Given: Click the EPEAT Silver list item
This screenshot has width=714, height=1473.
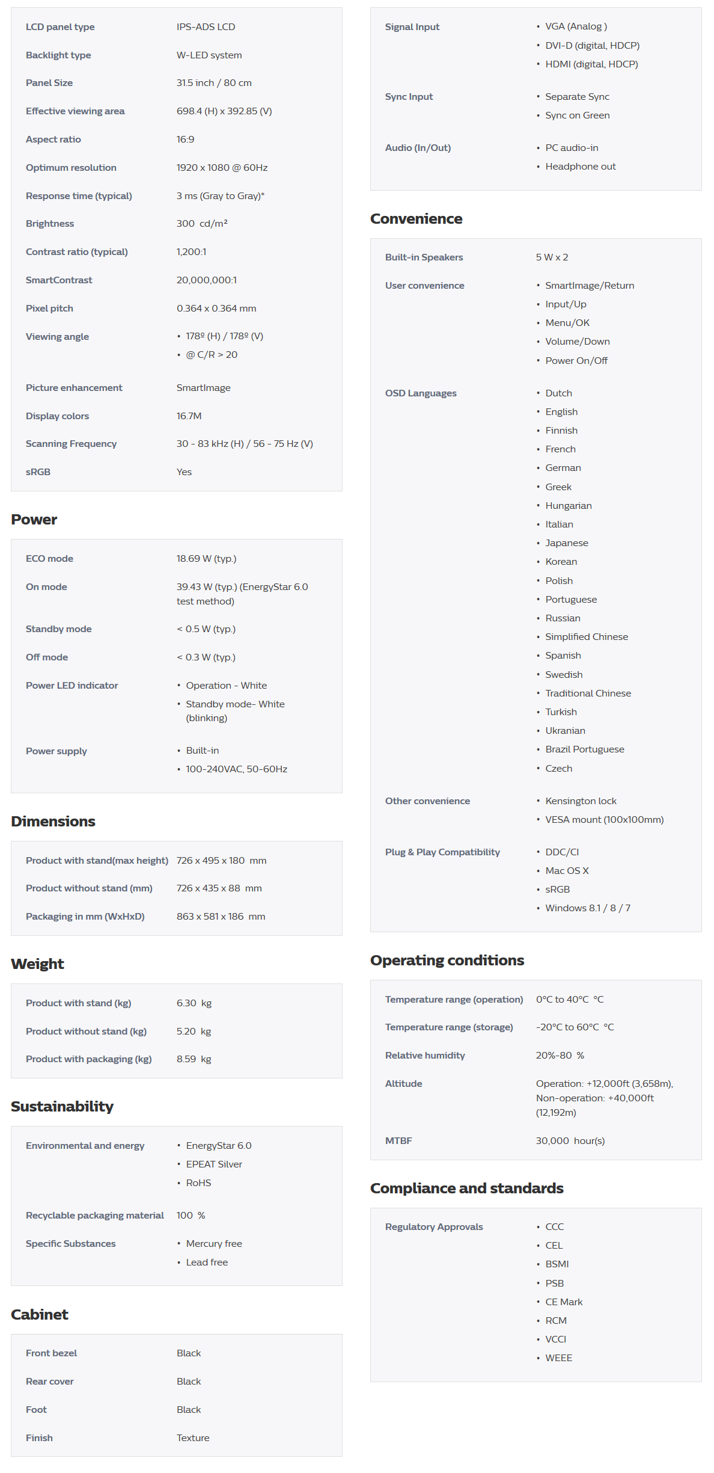Looking at the screenshot, I should [214, 1164].
